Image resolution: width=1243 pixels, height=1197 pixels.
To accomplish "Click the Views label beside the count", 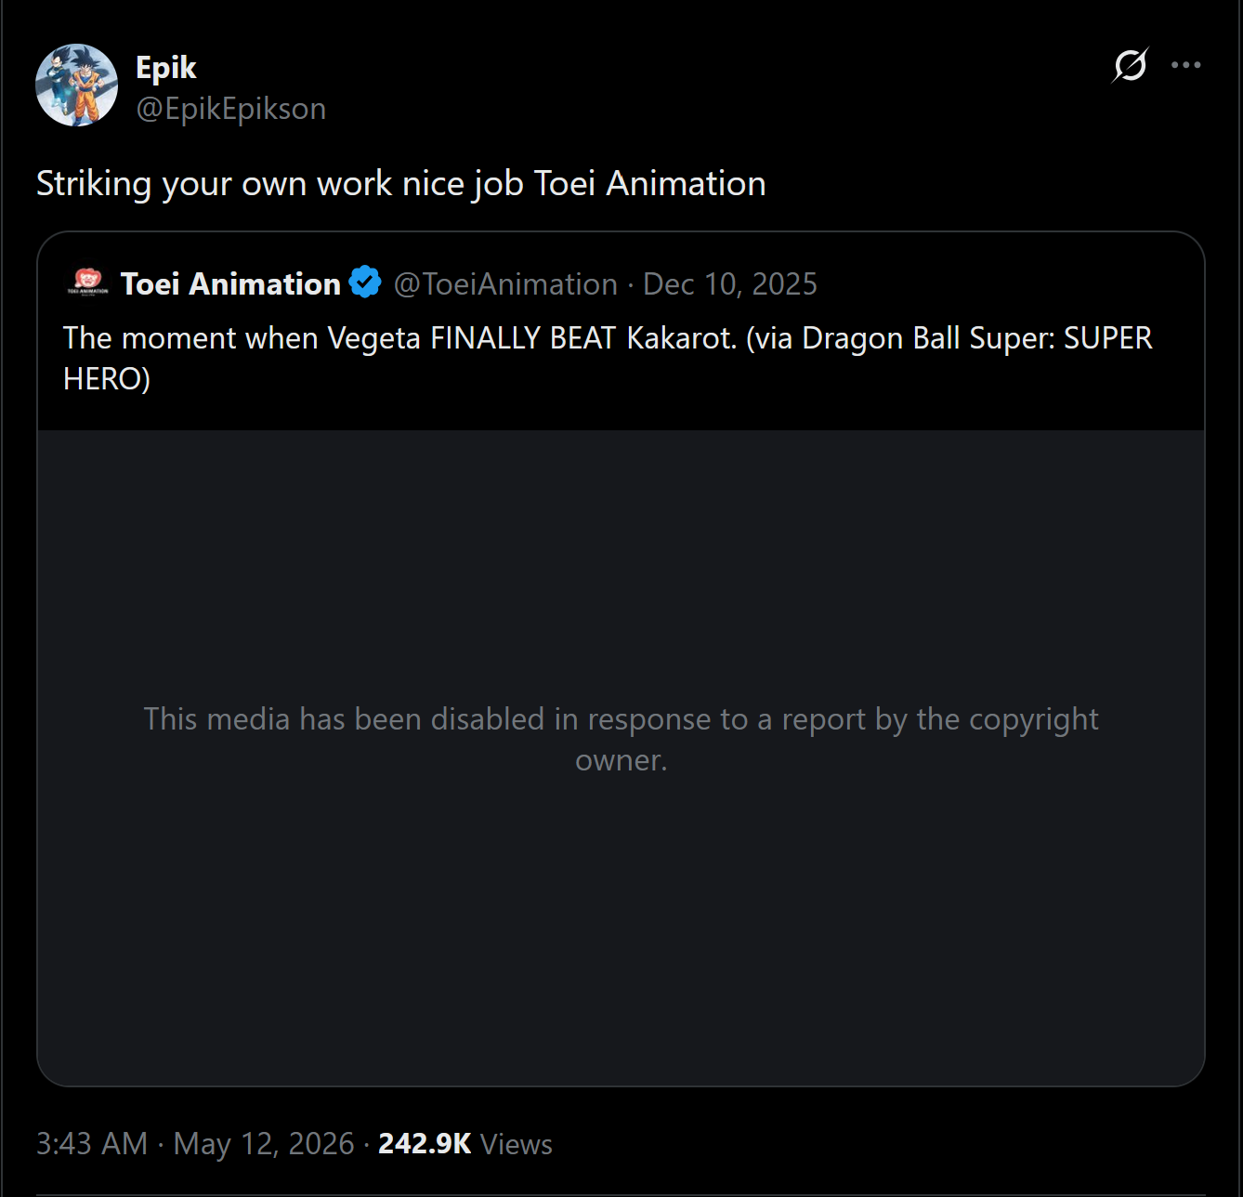I will click(x=517, y=1144).
